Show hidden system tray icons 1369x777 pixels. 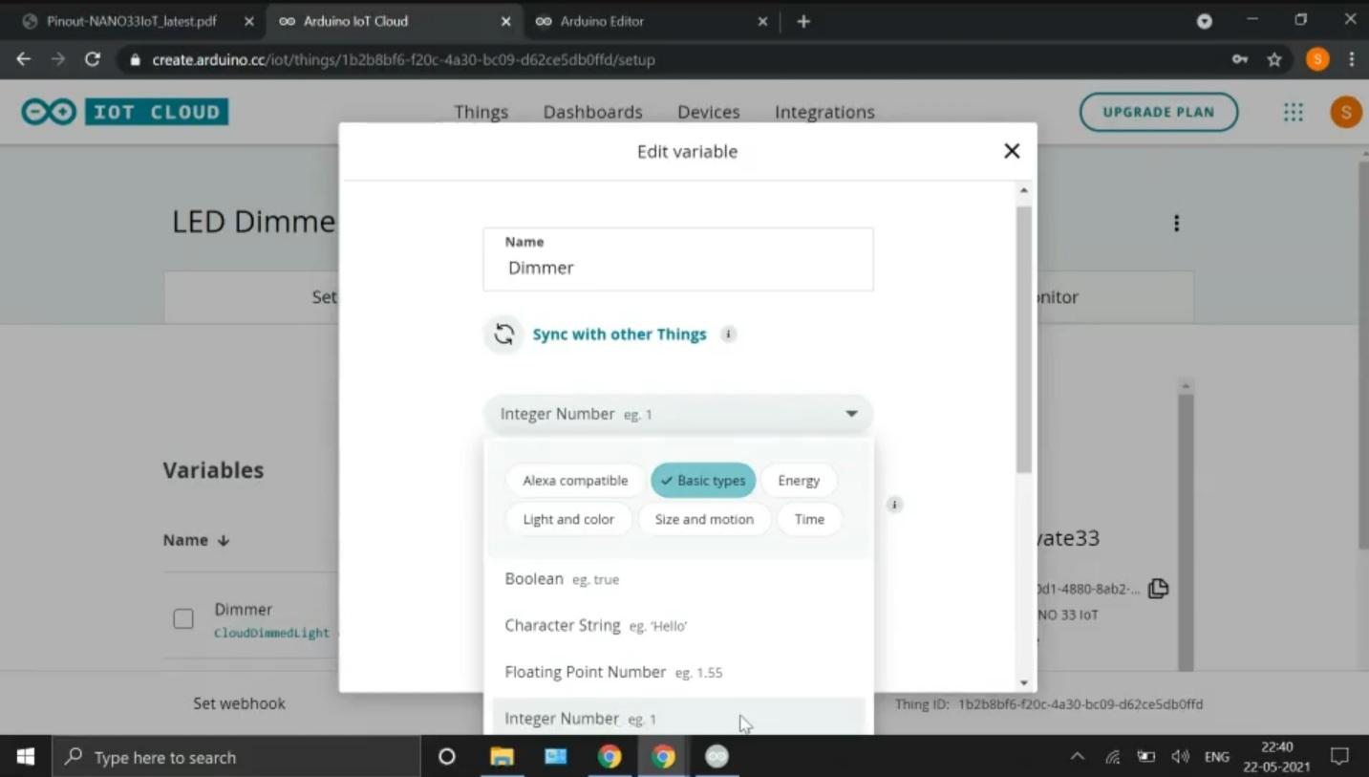tap(1078, 757)
